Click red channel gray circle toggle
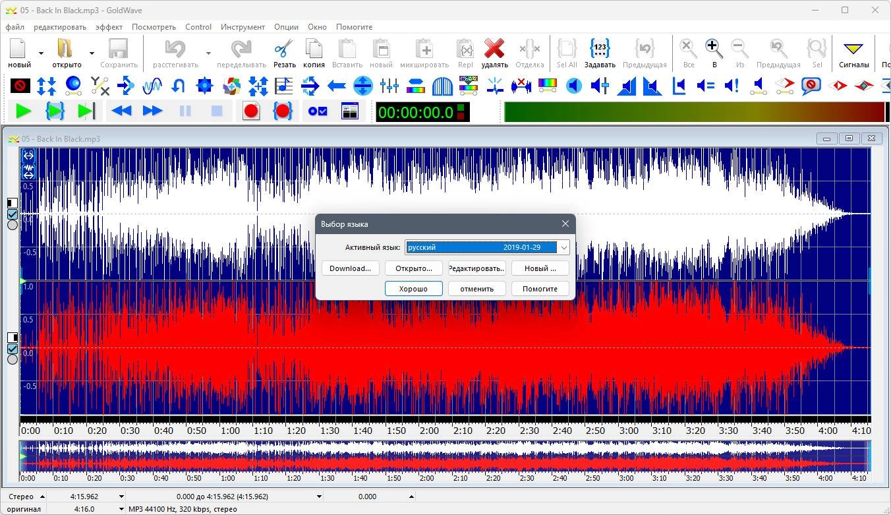The image size is (891, 515). pyautogui.click(x=13, y=359)
